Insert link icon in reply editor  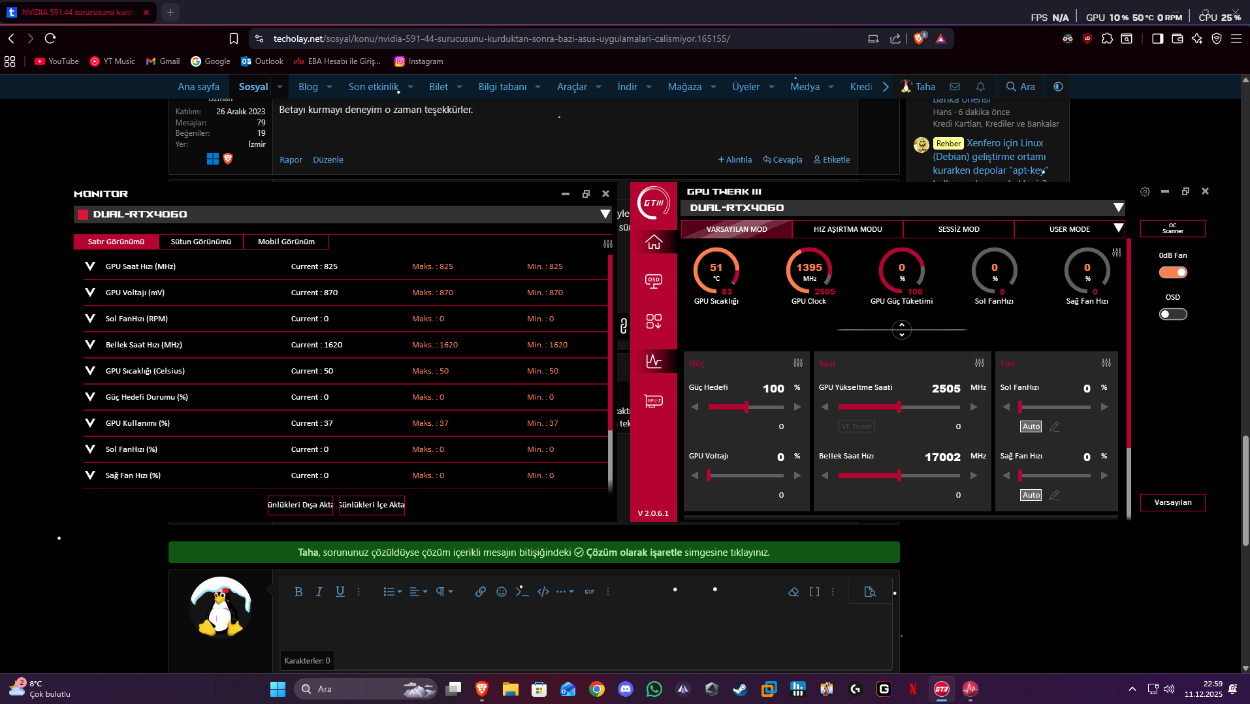(481, 592)
